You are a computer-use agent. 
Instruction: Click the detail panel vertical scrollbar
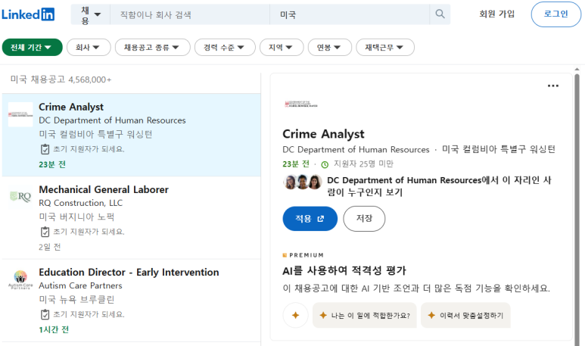point(577,209)
